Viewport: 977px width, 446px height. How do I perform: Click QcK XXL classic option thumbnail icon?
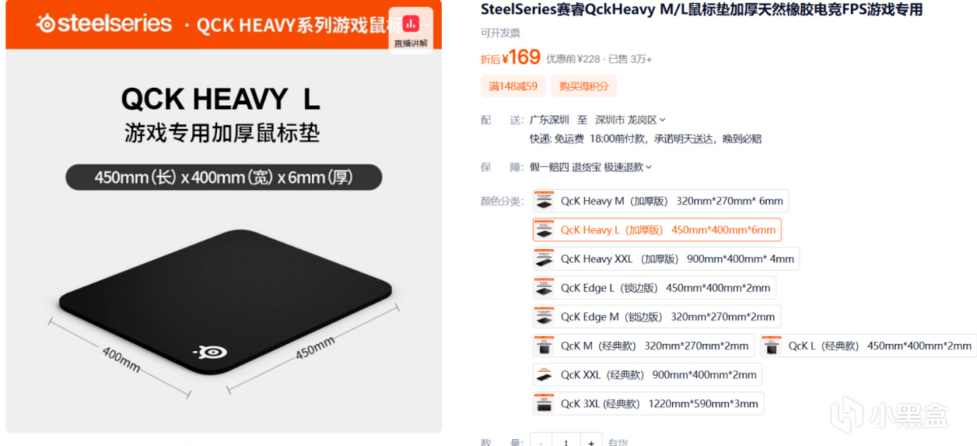pos(544,375)
